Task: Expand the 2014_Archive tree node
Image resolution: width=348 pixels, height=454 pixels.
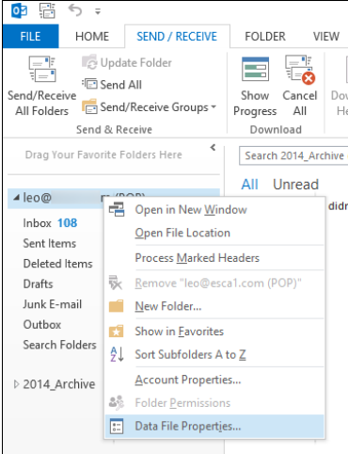Action: click(16, 384)
